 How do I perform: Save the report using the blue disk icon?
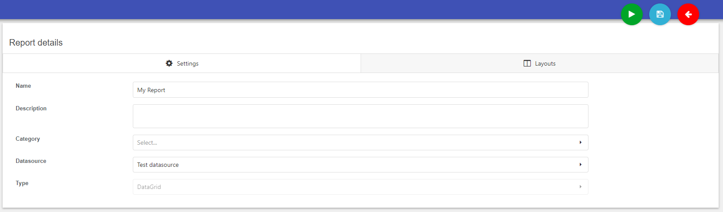pos(660,14)
